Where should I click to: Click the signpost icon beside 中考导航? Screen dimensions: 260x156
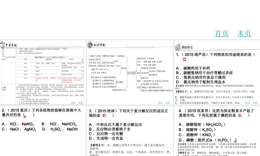point(3,44)
